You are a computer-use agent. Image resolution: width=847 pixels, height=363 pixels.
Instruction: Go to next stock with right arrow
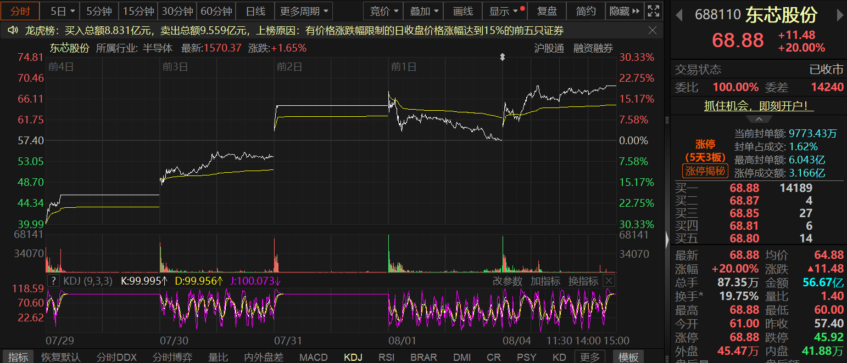click(x=840, y=15)
